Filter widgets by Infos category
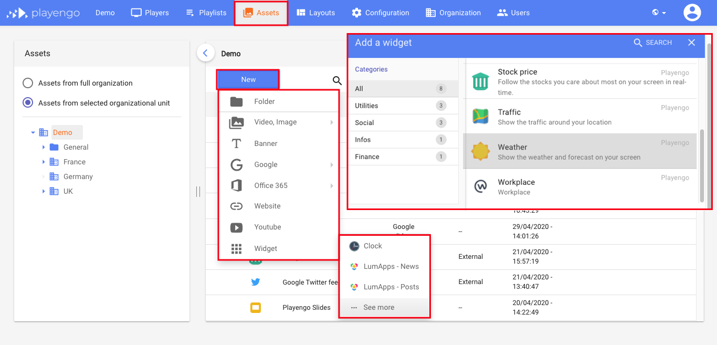Image resolution: width=717 pixels, height=345 pixels. click(403, 140)
